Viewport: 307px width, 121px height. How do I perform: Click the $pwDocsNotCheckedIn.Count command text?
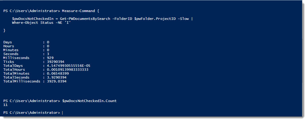pyautogui.click(x=89, y=101)
